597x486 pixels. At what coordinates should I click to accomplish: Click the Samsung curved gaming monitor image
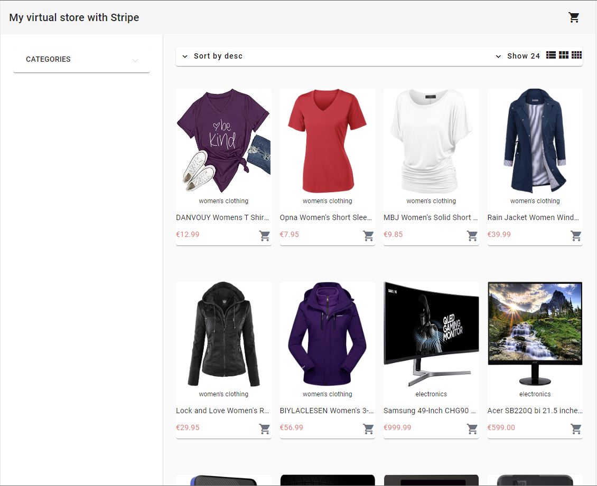[x=431, y=333]
